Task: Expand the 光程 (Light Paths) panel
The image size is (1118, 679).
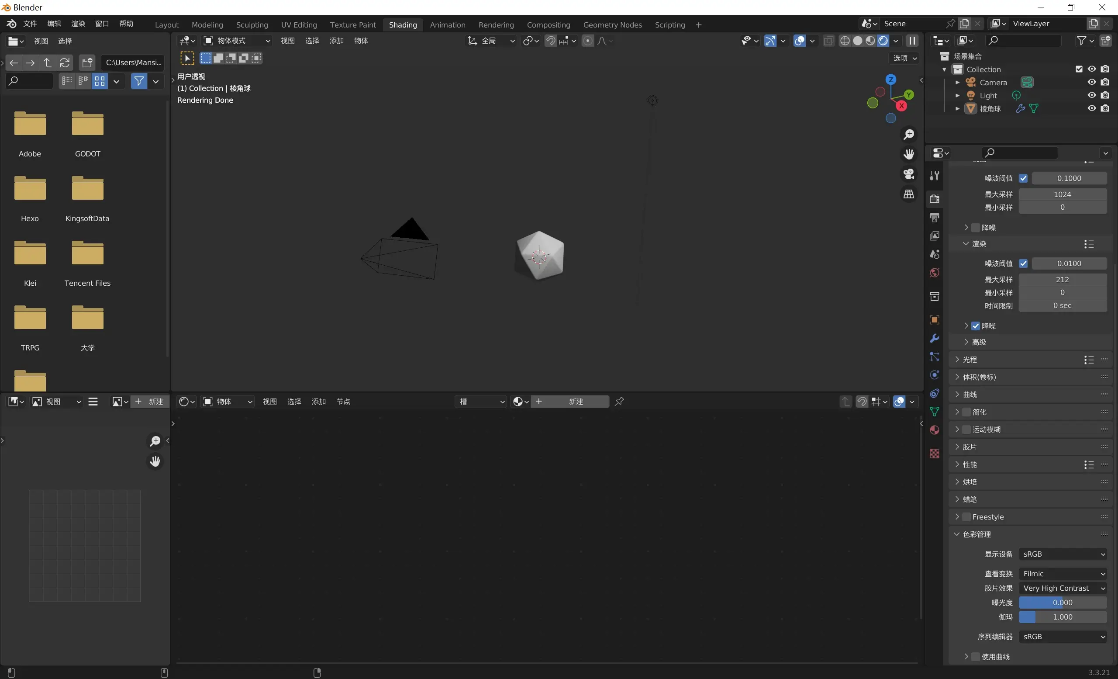Action: 970,360
